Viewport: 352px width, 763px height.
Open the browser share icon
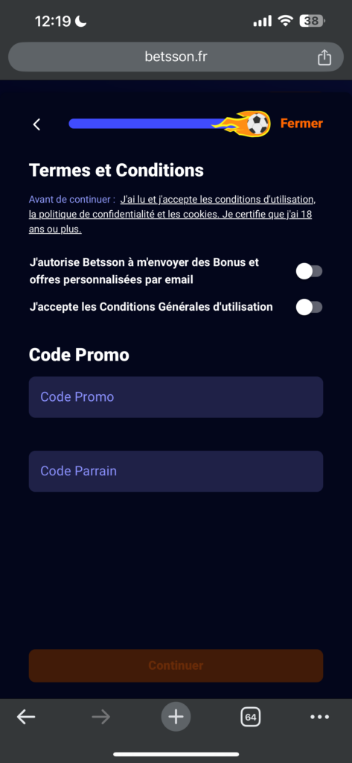click(324, 57)
